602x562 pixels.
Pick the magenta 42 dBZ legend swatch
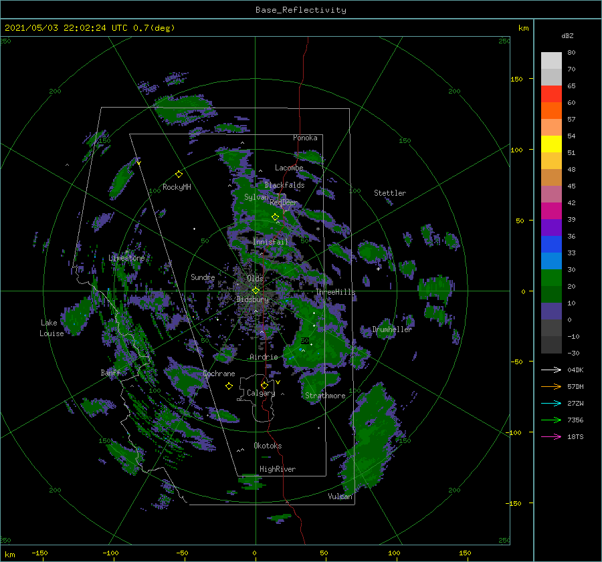pyautogui.click(x=551, y=210)
